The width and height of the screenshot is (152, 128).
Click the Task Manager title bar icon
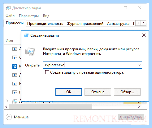click(8, 8)
